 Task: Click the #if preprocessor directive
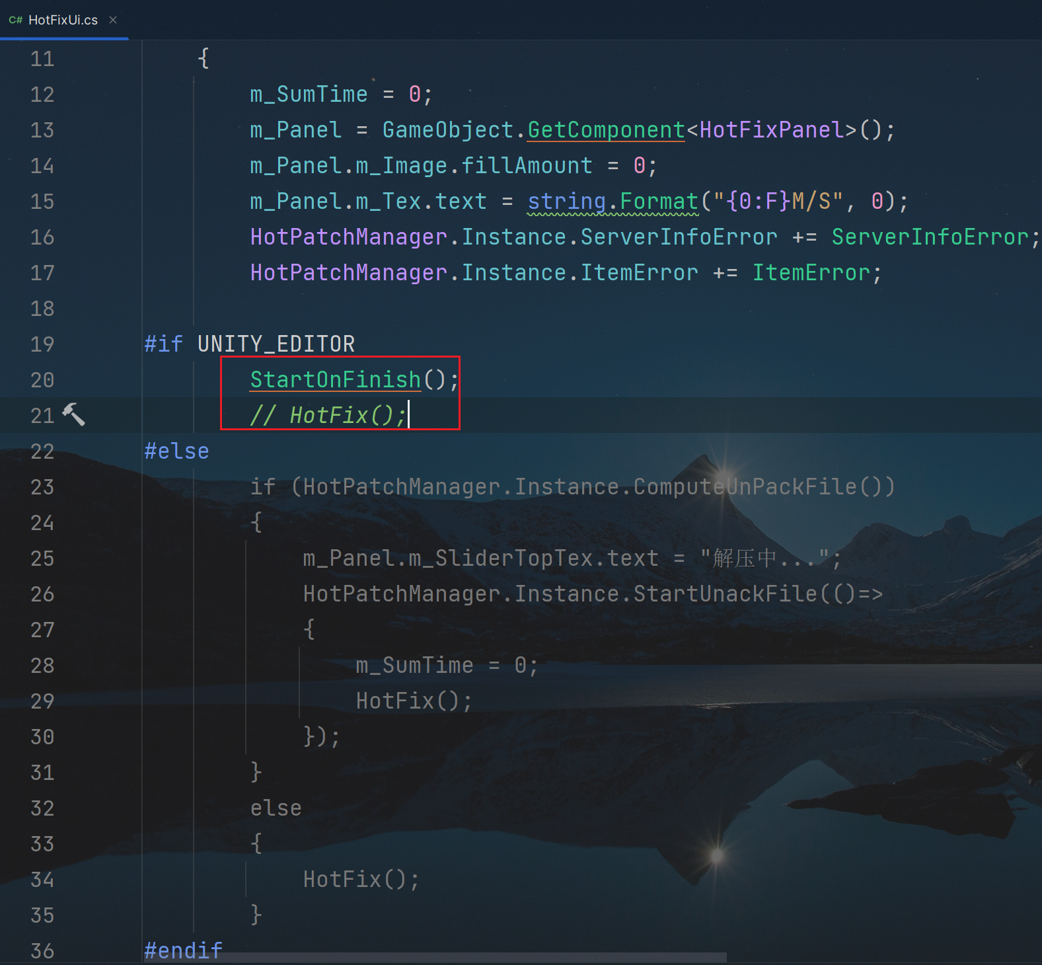[163, 344]
